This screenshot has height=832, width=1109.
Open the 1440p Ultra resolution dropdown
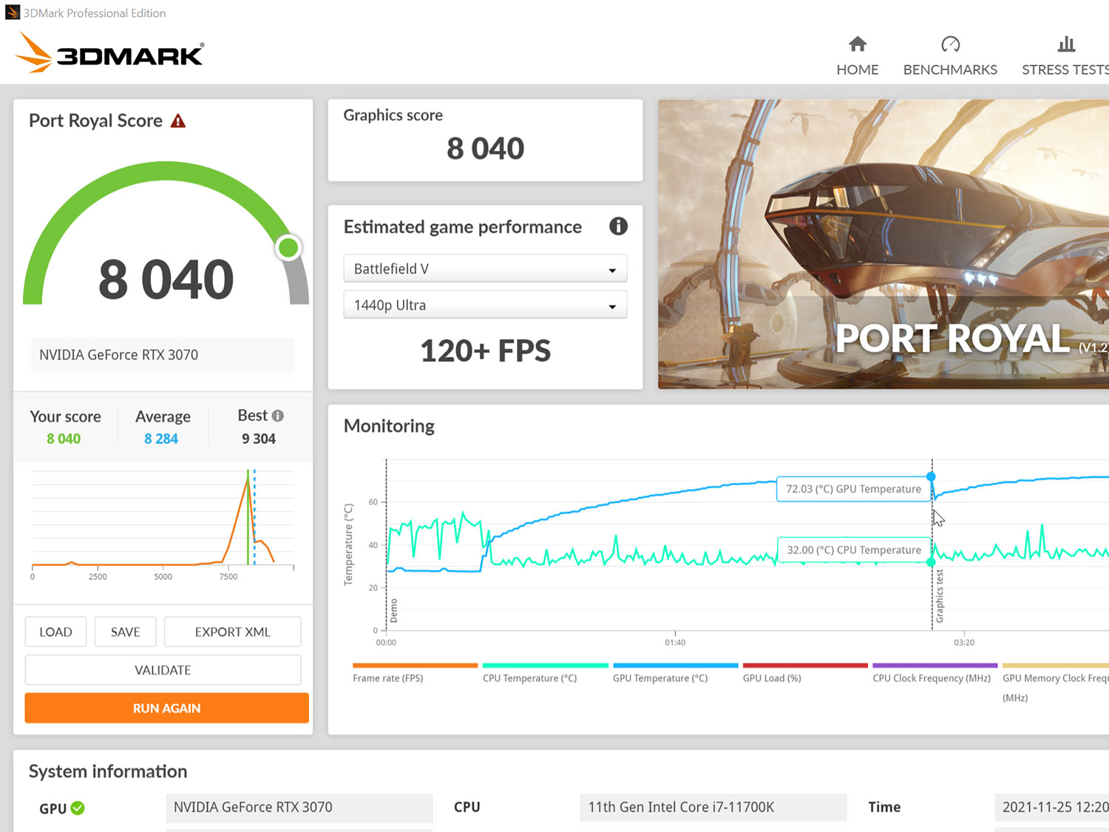485,305
